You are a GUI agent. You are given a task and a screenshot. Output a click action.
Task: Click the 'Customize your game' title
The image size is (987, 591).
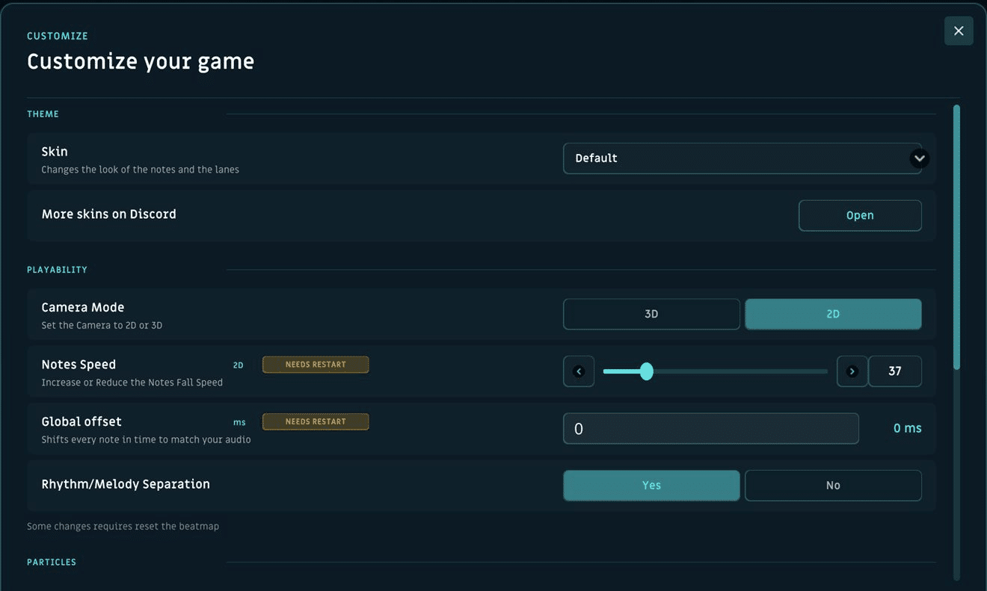coord(141,61)
